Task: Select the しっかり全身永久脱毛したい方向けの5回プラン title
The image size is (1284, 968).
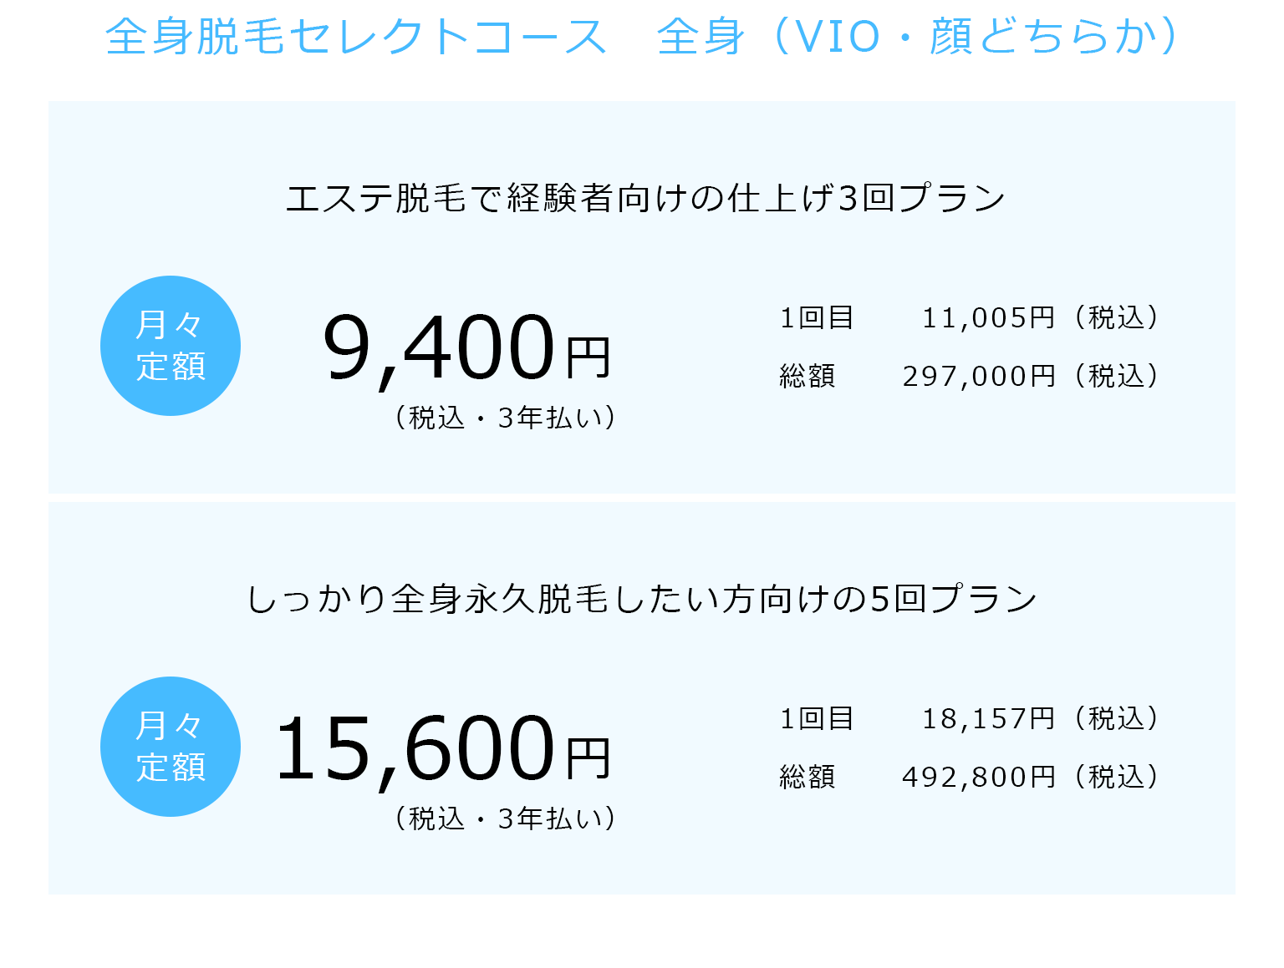Action: (642, 599)
